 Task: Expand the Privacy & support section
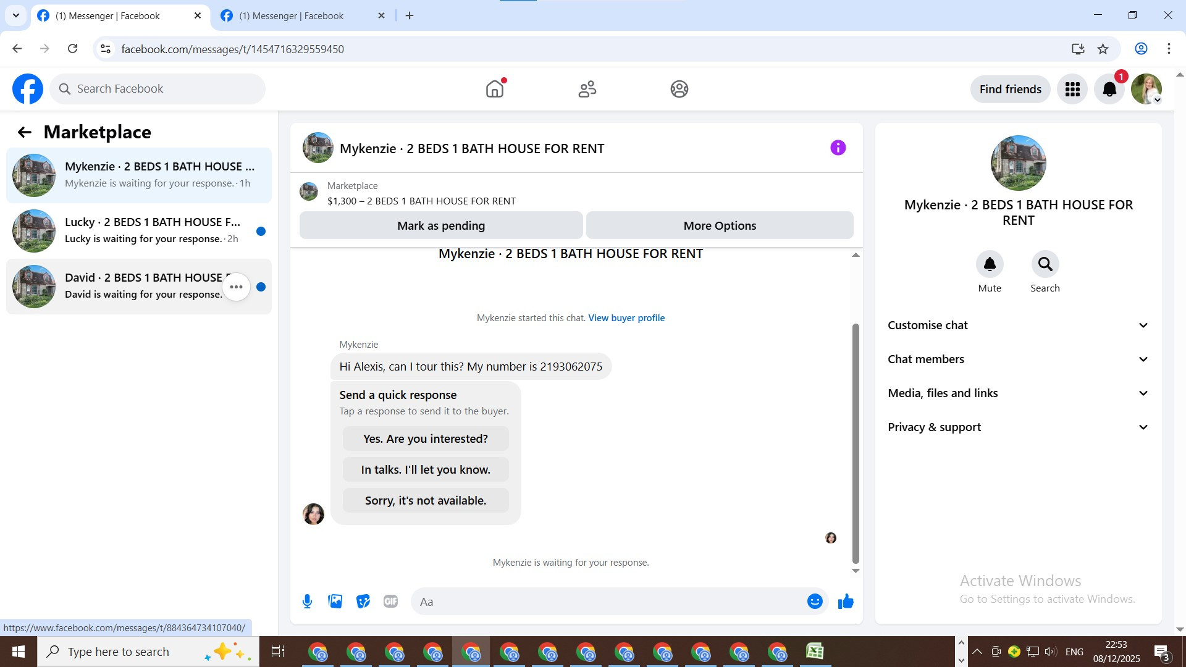(1019, 427)
